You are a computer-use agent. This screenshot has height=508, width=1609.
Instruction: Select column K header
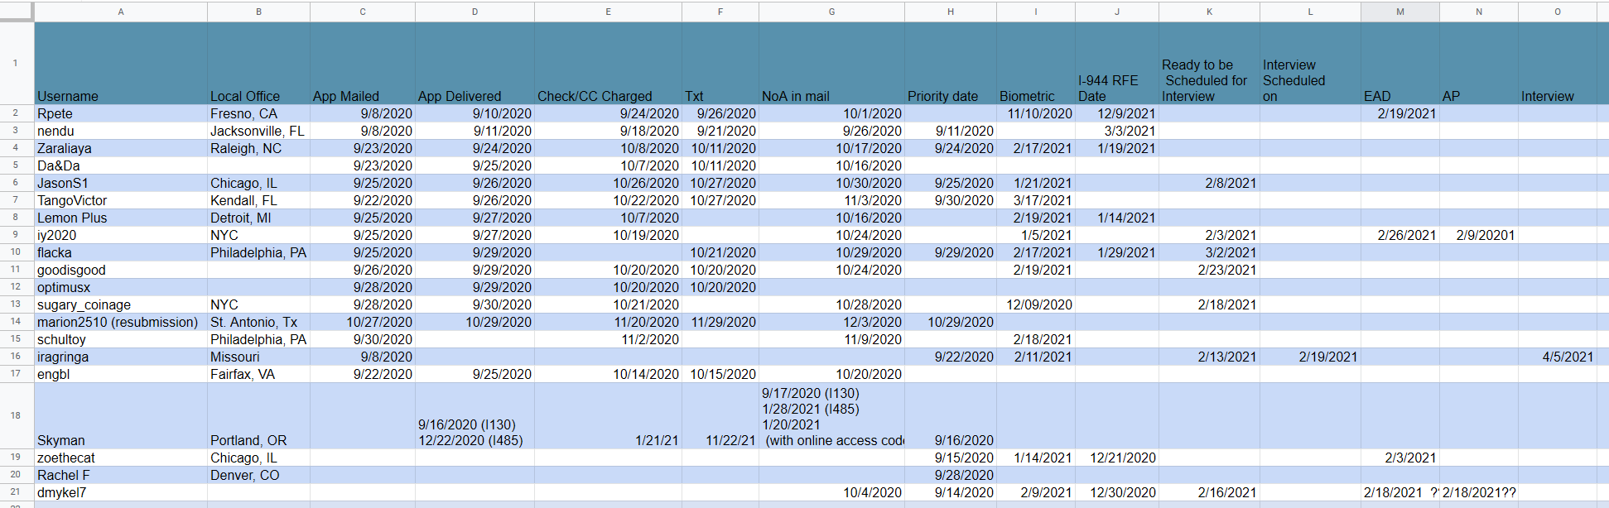[x=1209, y=12]
